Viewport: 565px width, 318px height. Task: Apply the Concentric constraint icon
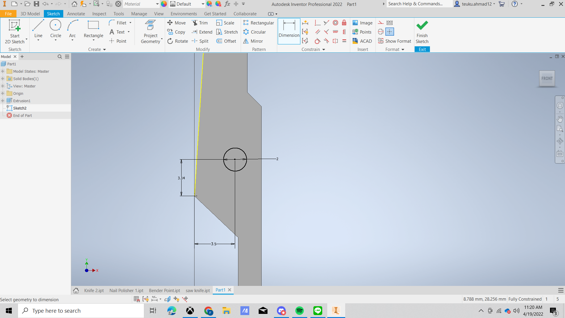pos(335,23)
